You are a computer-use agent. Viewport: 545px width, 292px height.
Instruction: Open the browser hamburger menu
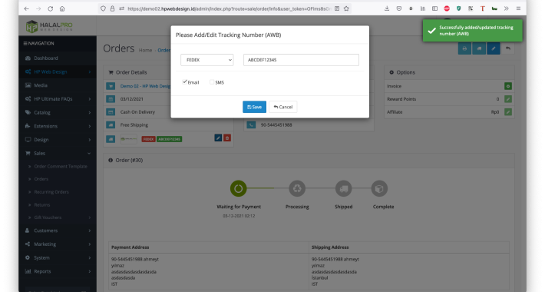(x=518, y=8)
